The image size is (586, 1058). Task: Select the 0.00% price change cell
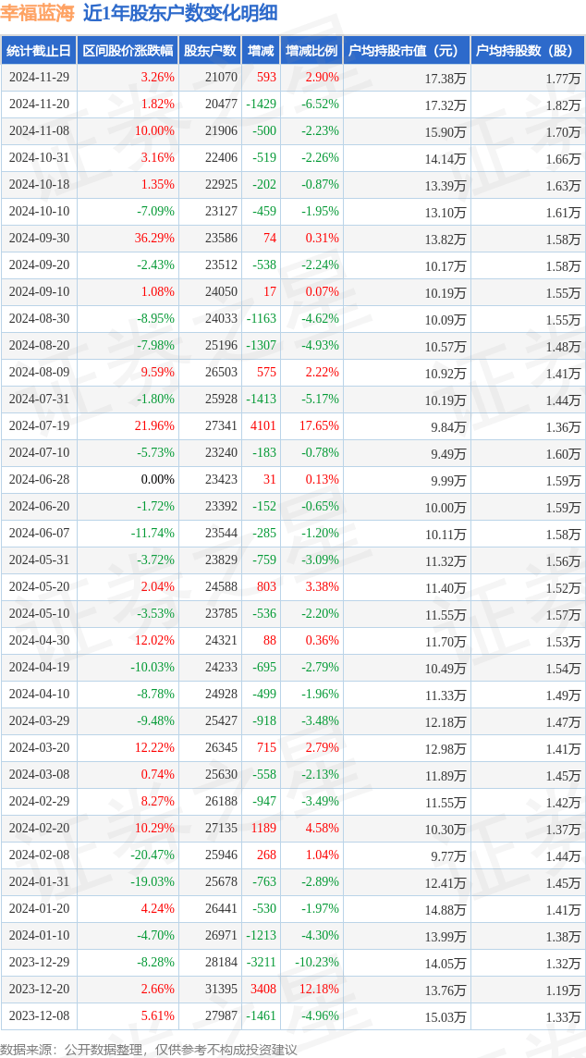point(157,480)
